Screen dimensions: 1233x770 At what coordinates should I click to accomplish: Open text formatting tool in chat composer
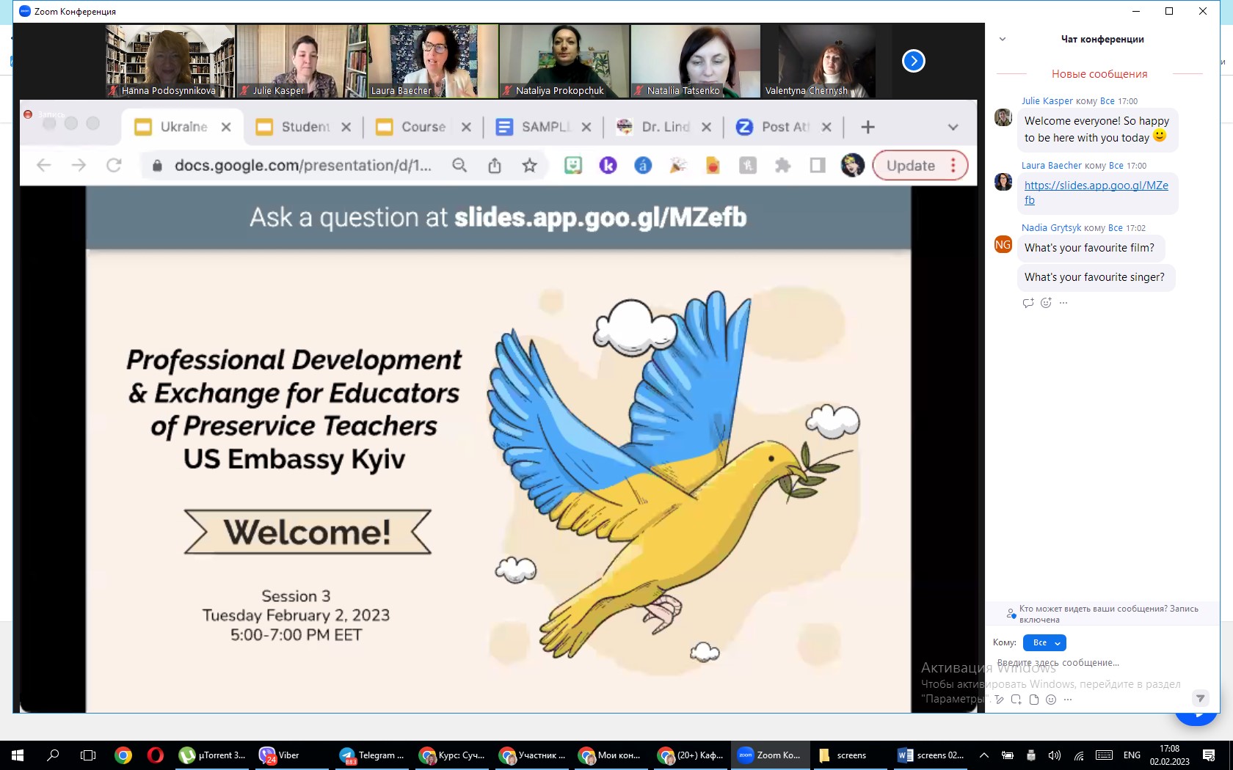coord(999,700)
